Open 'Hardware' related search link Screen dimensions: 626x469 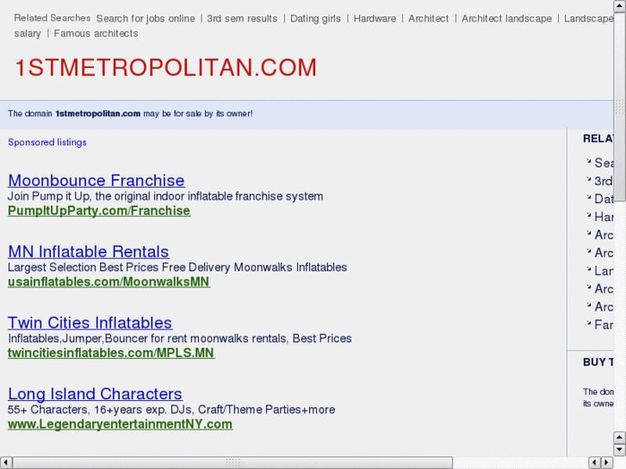coord(375,18)
